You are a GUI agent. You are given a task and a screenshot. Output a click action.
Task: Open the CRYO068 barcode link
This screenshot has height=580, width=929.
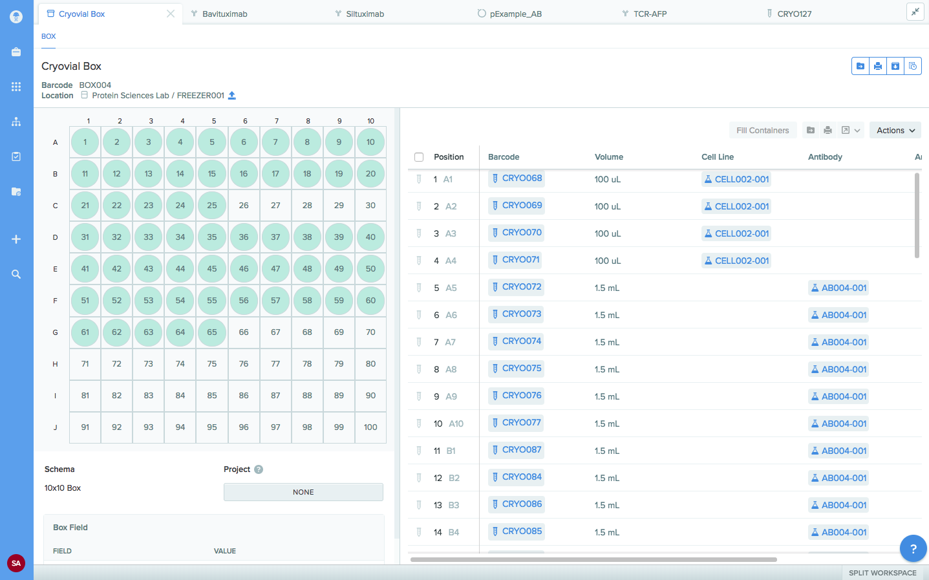(x=517, y=178)
